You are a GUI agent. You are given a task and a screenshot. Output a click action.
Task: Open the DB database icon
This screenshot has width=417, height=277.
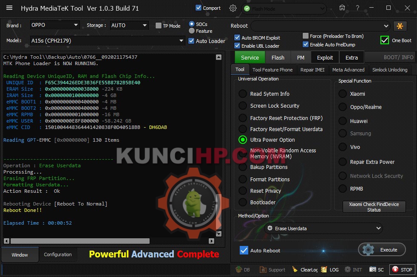pos(243,269)
